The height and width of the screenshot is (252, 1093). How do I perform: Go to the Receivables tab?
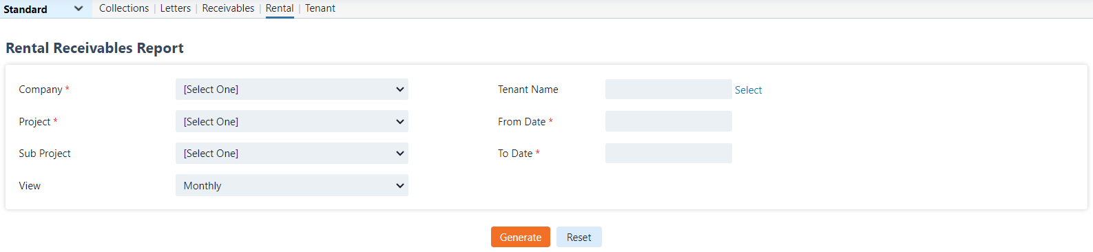228,8
